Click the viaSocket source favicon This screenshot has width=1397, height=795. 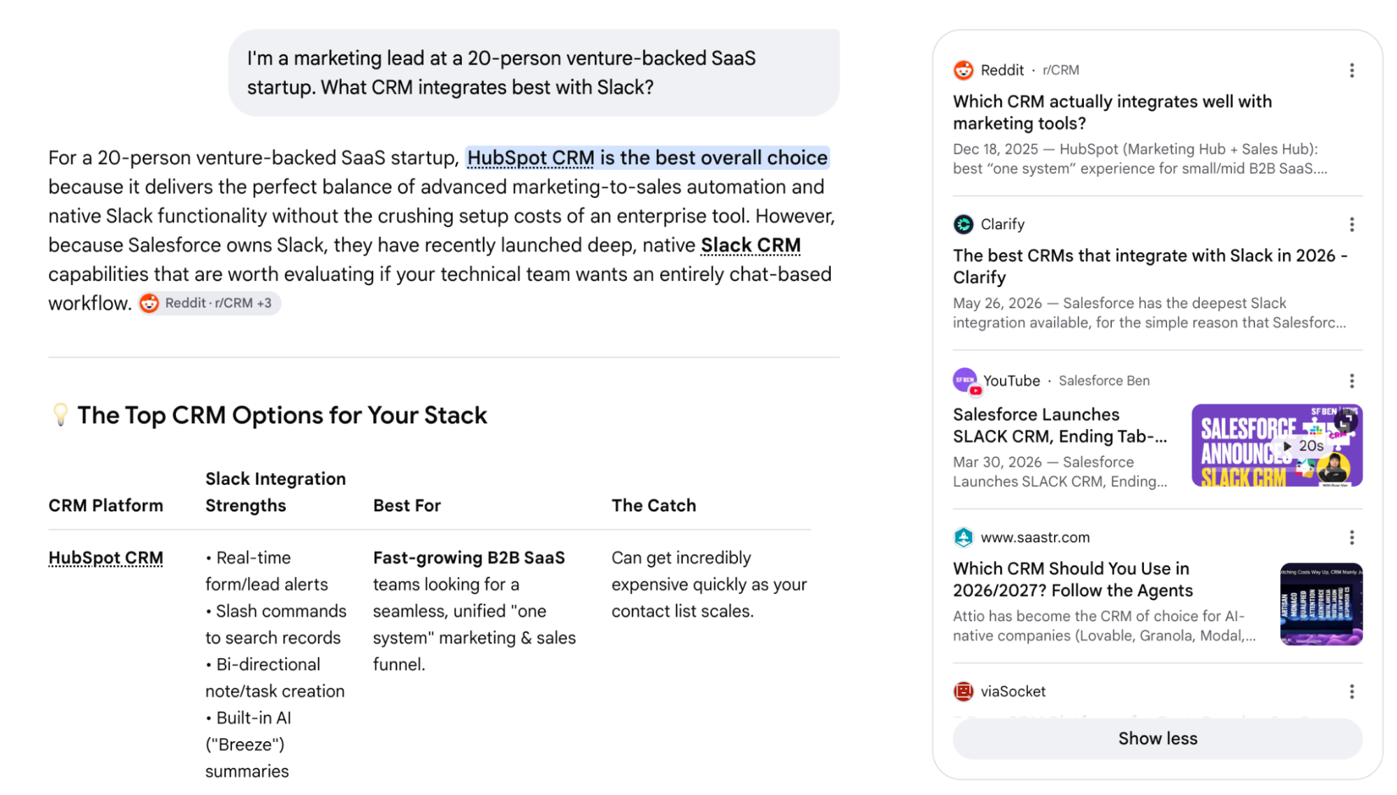[963, 692]
